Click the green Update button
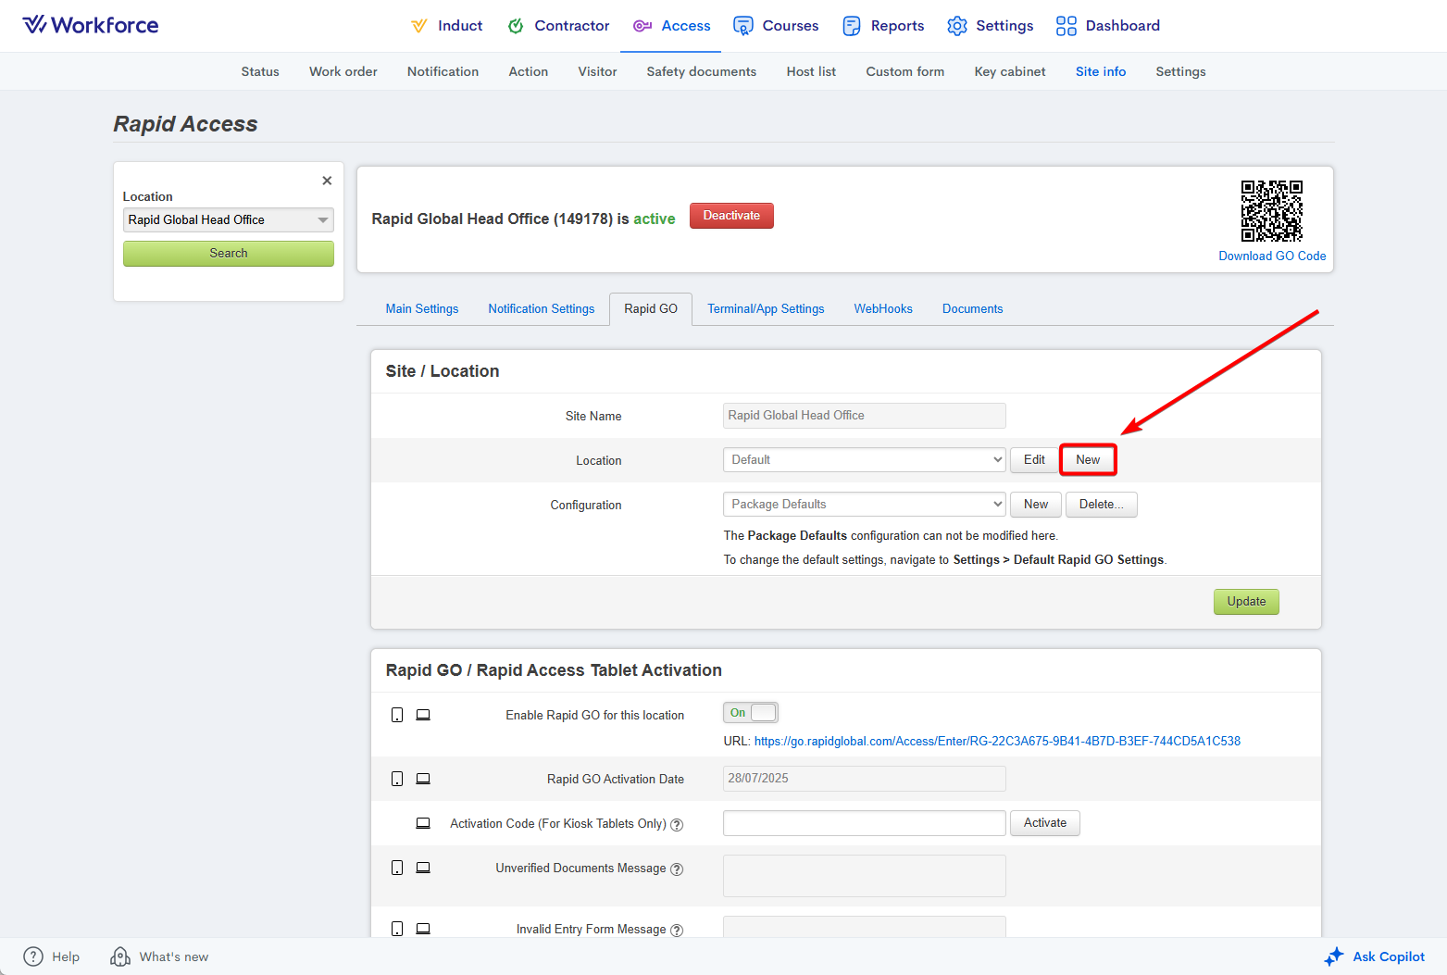The width and height of the screenshot is (1447, 975). [1246, 602]
